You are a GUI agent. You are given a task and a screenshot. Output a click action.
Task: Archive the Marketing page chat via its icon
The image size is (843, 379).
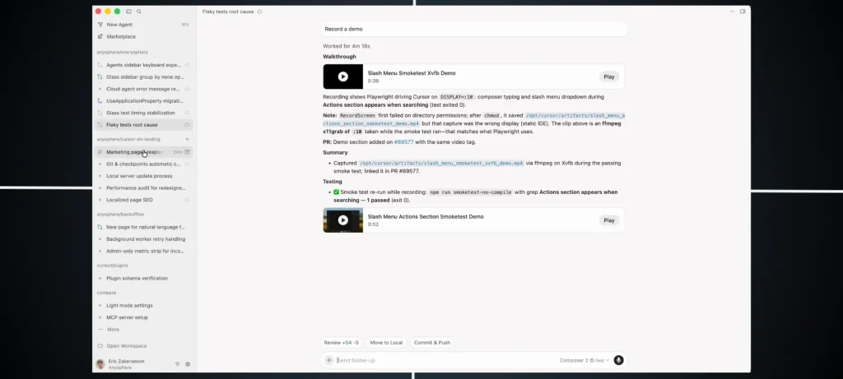tap(188, 152)
